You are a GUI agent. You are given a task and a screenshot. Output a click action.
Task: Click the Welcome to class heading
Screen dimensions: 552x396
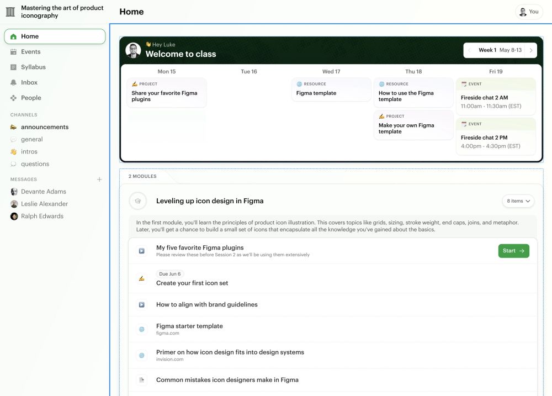181,54
